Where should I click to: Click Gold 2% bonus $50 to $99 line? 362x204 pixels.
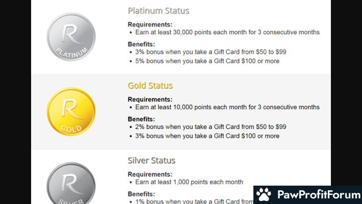pyautogui.click(x=211, y=126)
